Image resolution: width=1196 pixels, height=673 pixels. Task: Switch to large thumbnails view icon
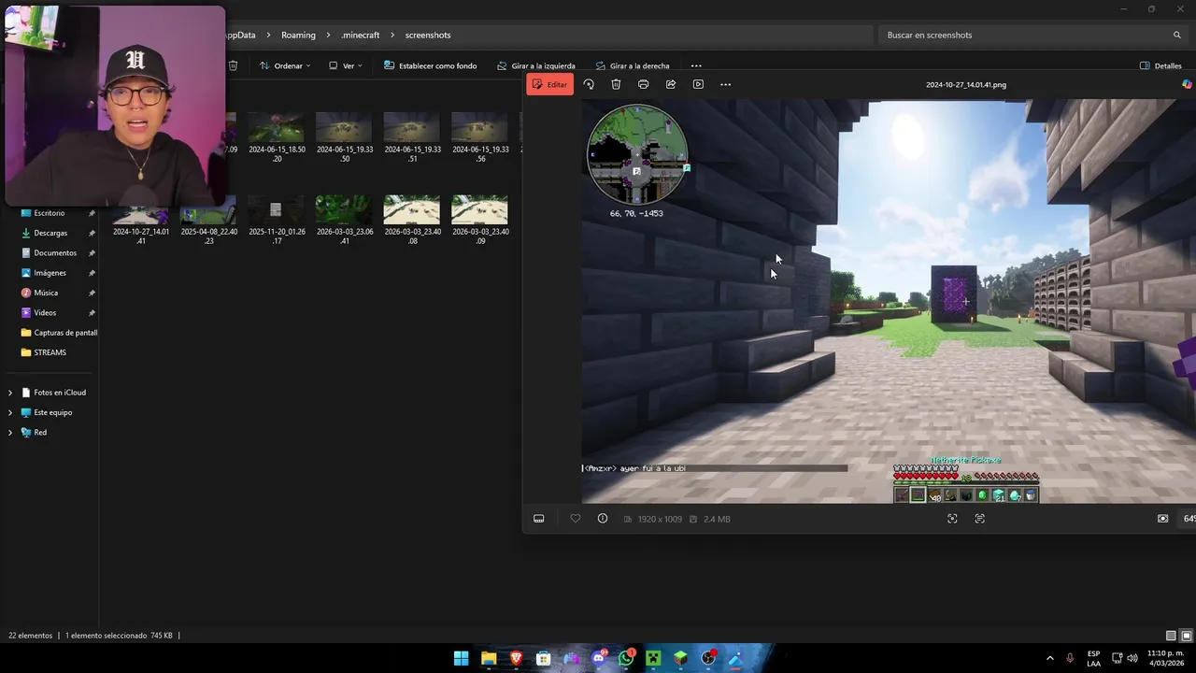point(1187,636)
